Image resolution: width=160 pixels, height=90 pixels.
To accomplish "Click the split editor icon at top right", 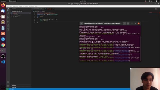I will (x=156, y=9).
